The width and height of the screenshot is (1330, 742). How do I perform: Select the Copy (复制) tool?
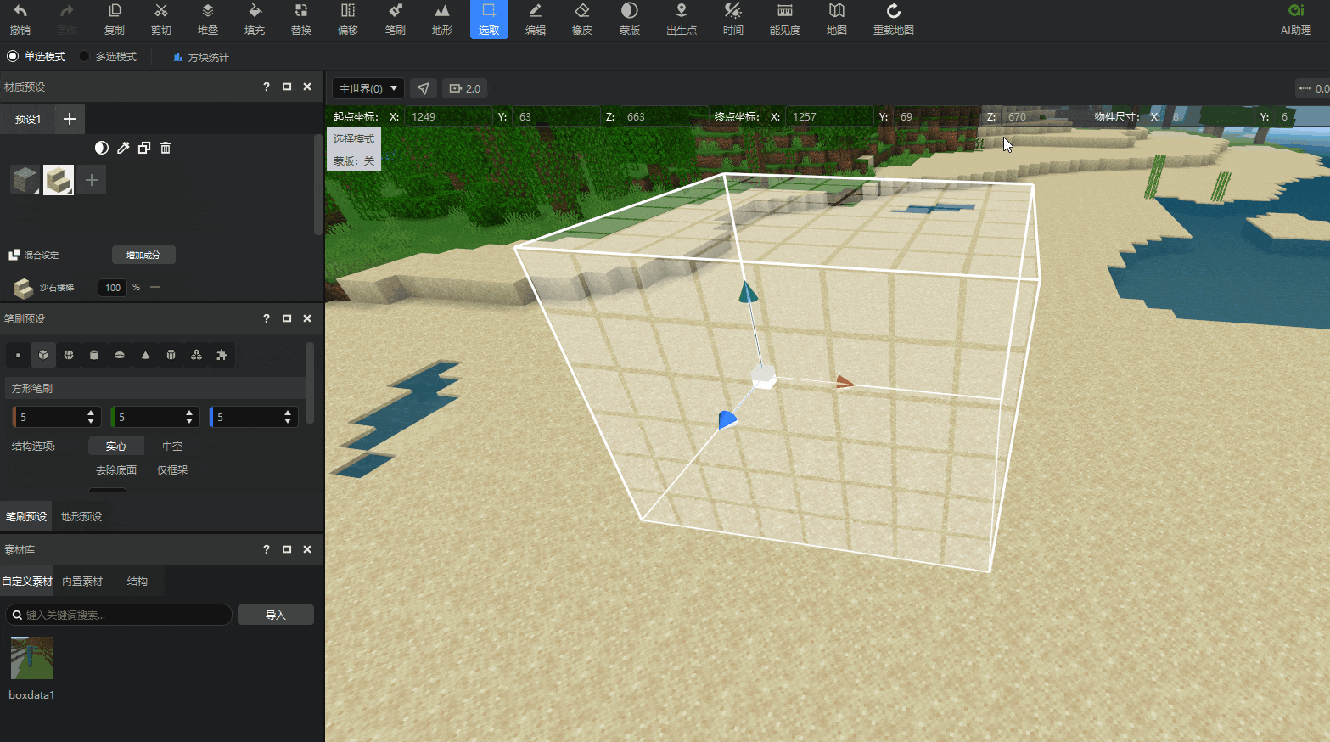[115, 20]
